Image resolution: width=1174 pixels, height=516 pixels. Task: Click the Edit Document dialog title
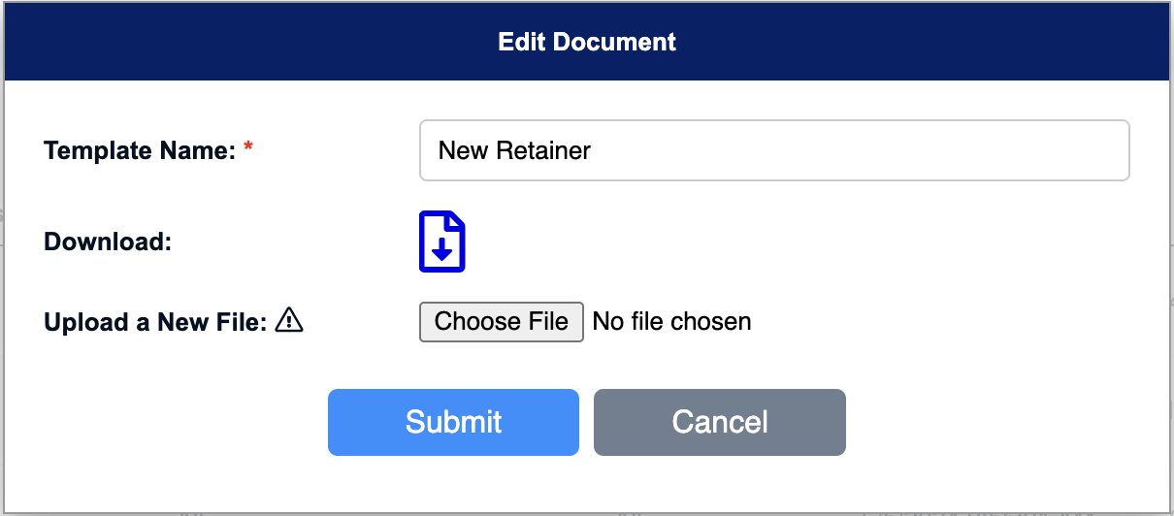587,42
